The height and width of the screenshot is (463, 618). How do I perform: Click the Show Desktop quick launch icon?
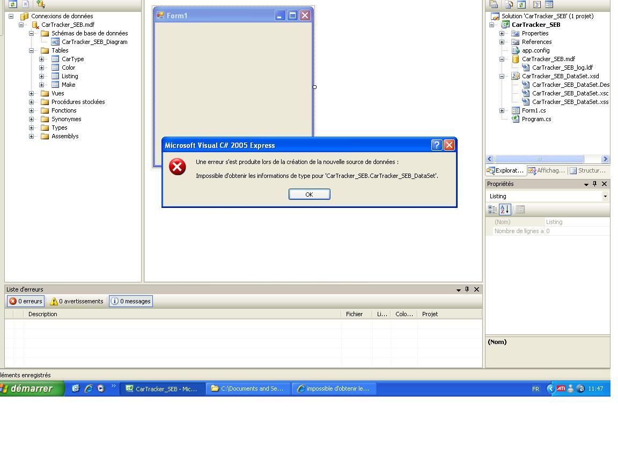(x=76, y=389)
